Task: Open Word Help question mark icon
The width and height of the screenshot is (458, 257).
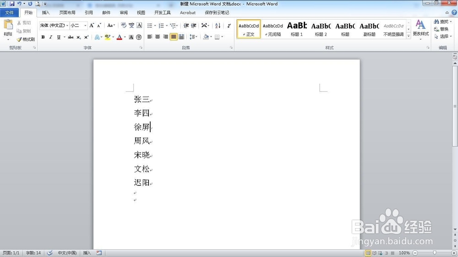Action: (x=454, y=12)
